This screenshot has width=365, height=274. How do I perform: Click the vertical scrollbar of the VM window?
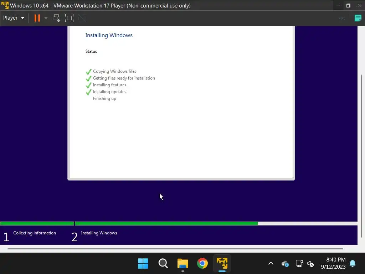pyautogui.click(x=361, y=156)
